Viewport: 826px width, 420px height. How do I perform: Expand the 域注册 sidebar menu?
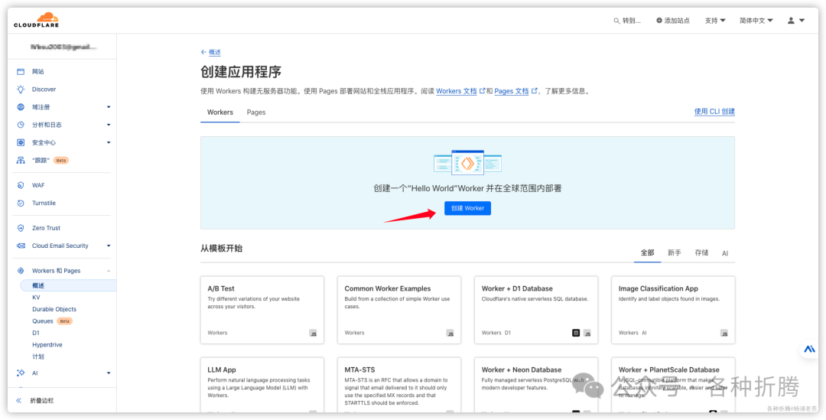pyautogui.click(x=109, y=107)
